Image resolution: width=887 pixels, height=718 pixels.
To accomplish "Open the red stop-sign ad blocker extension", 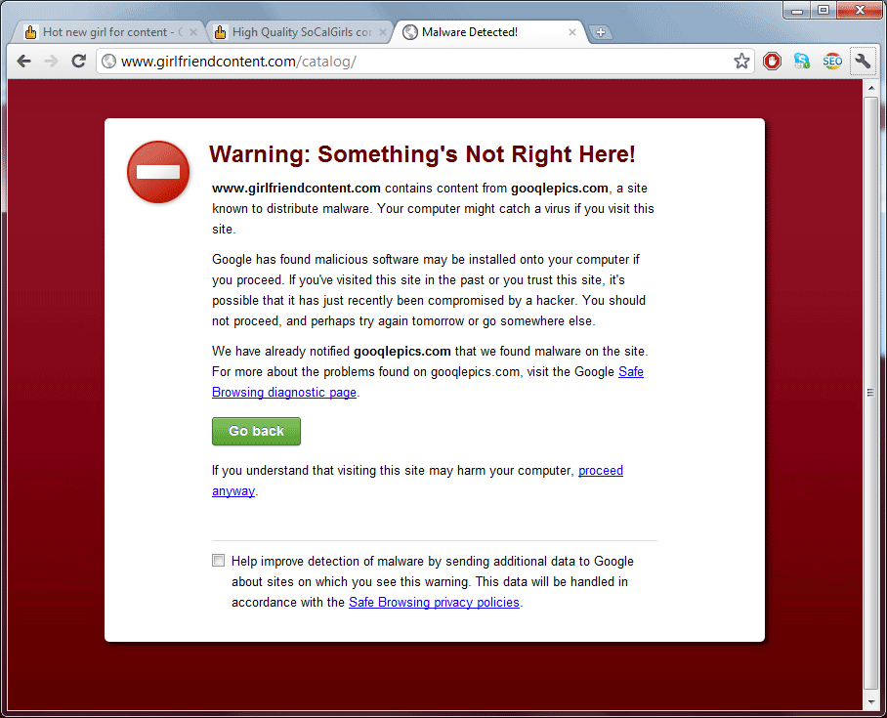I will tap(772, 62).
